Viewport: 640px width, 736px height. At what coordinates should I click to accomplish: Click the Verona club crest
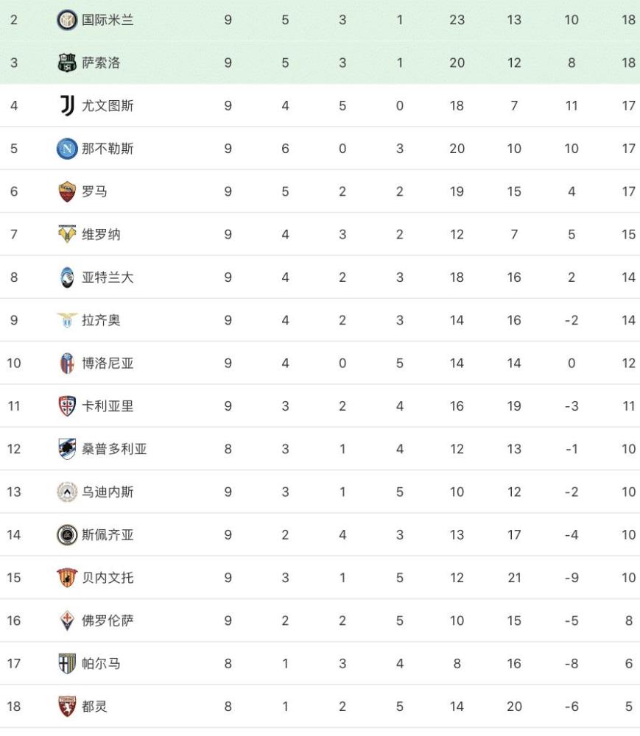coord(67,234)
